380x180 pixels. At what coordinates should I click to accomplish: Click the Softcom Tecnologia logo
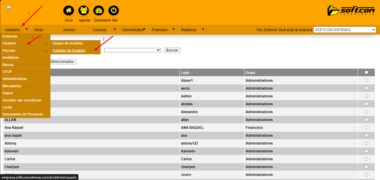point(351,10)
